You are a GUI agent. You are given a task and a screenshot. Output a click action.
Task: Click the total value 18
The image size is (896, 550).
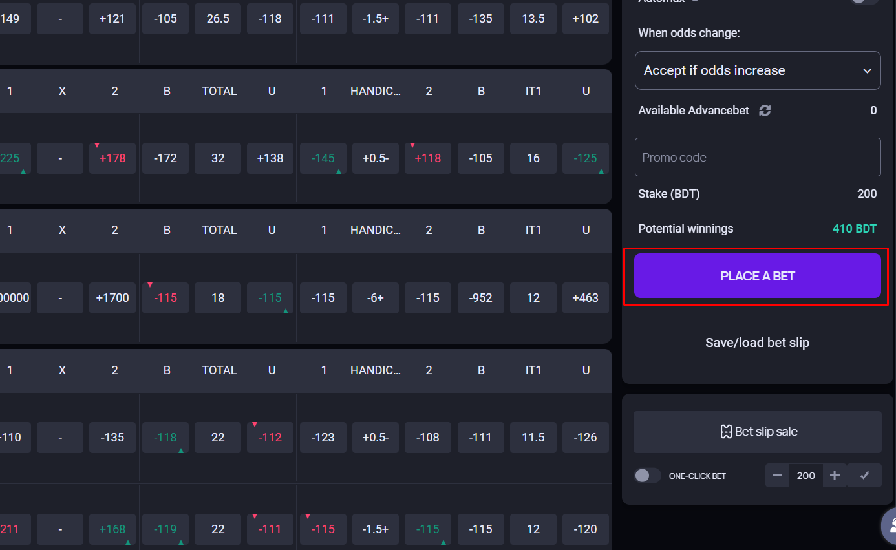click(x=218, y=298)
